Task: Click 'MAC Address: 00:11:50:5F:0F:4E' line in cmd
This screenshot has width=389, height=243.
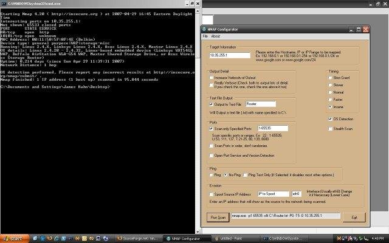Action: pos(47,39)
